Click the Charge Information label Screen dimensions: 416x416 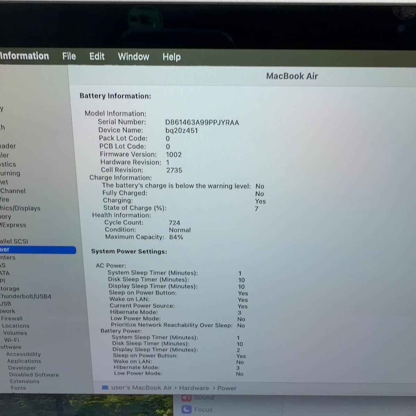pyautogui.click(x=121, y=178)
